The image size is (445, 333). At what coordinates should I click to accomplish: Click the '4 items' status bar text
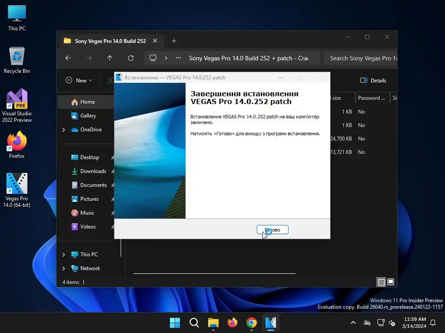pos(71,282)
